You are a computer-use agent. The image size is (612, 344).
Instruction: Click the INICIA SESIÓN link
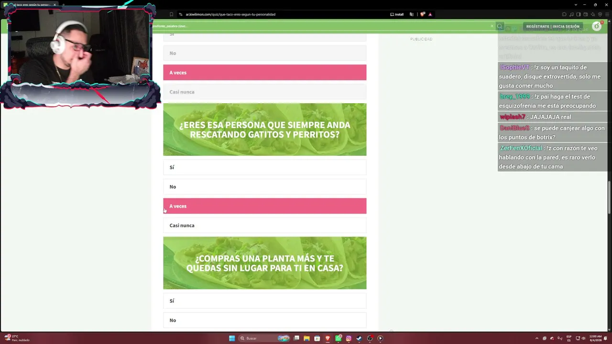click(x=566, y=26)
